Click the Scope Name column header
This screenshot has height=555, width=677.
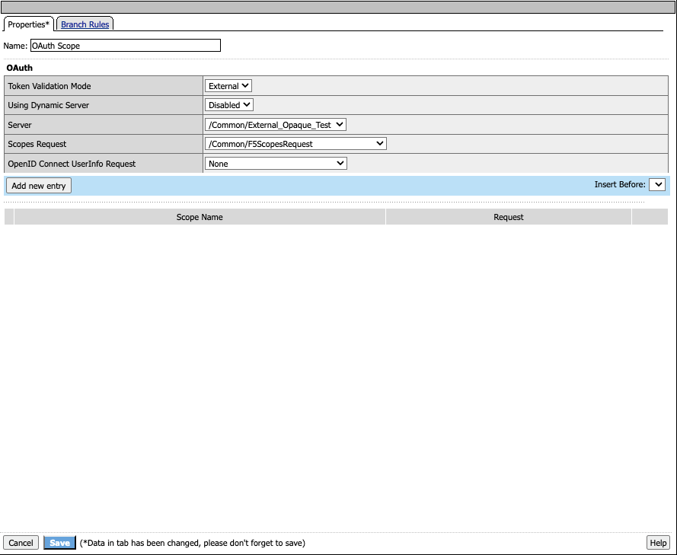click(x=200, y=217)
